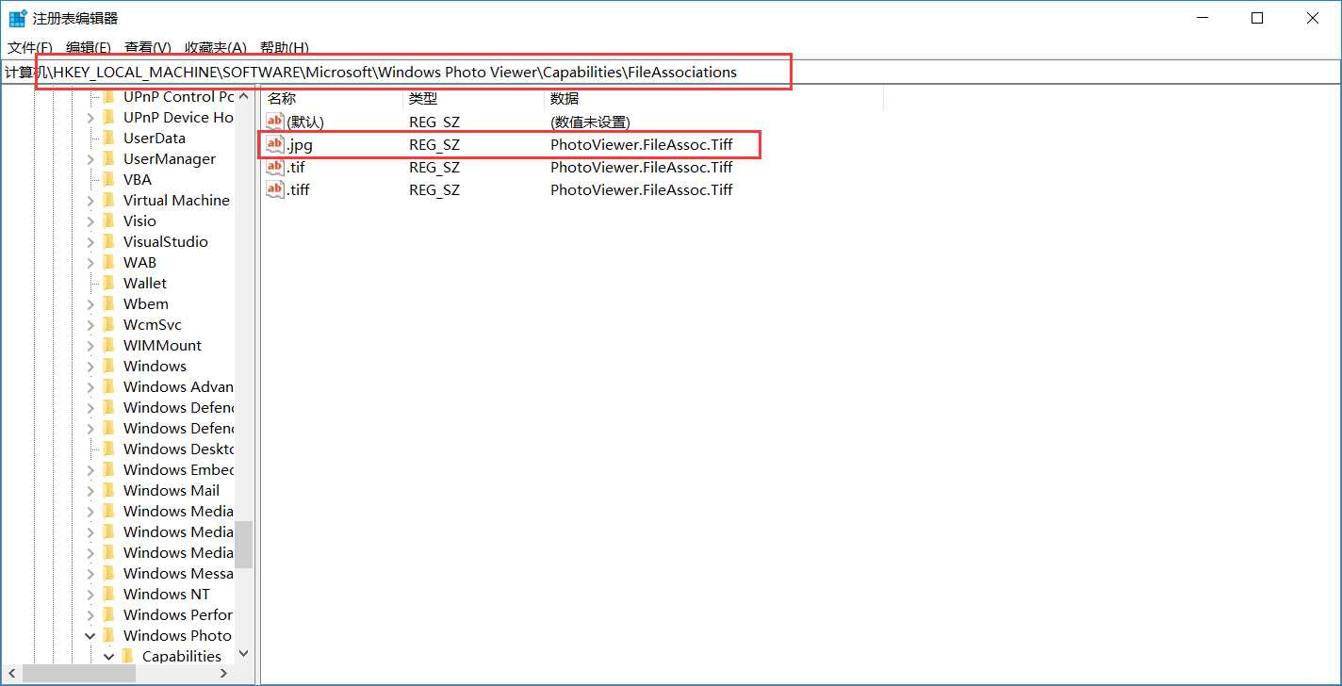Select the Wallet tree key
This screenshot has height=686, width=1342.
(x=145, y=283)
